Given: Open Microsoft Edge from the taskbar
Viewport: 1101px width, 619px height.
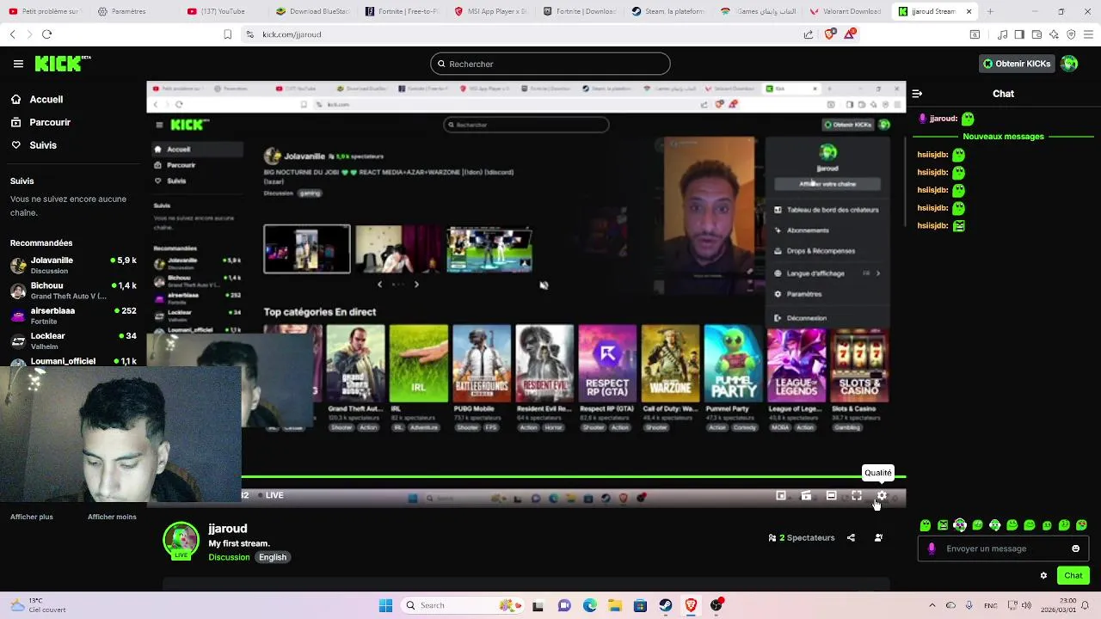Looking at the screenshot, I should (x=590, y=605).
